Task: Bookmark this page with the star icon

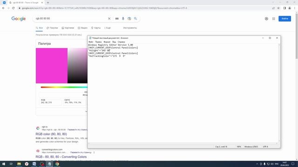Action: tap(278, 8)
